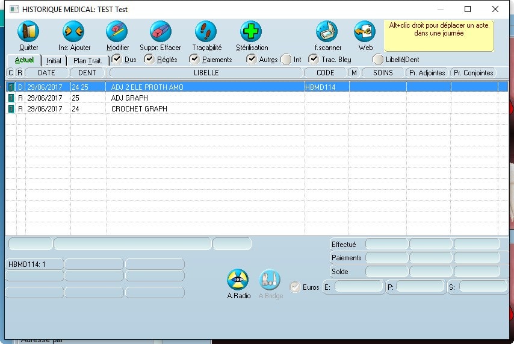Open the Stérilisation green cross icon

[x=251, y=31]
